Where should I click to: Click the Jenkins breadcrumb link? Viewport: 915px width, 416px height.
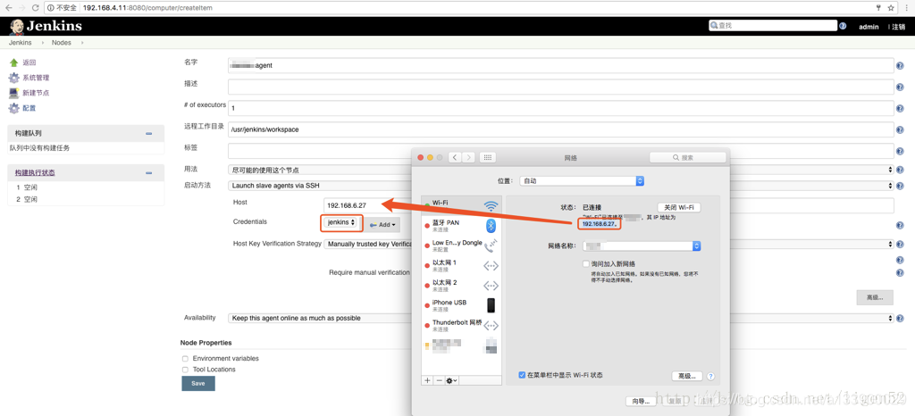(x=20, y=43)
